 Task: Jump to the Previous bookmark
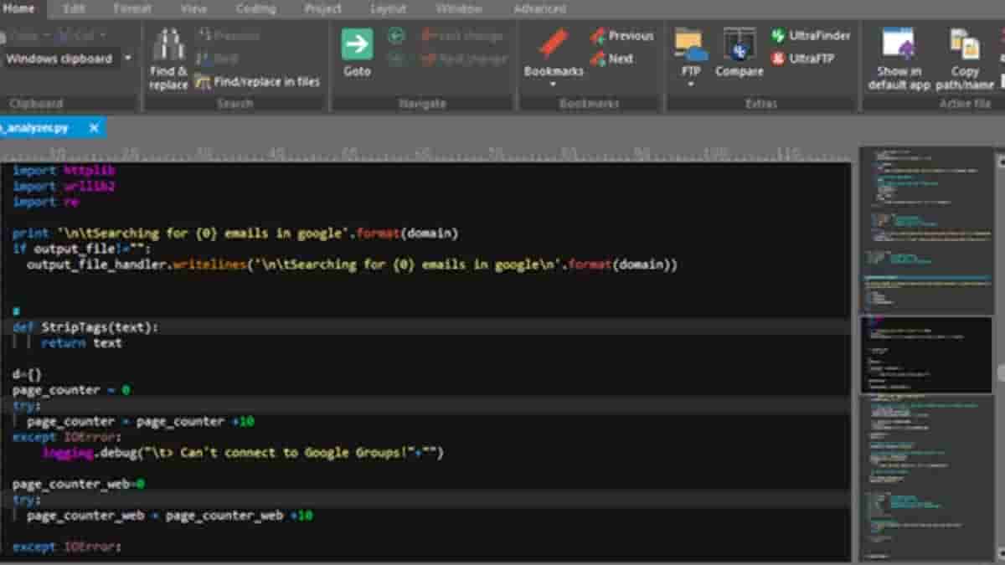coord(621,36)
